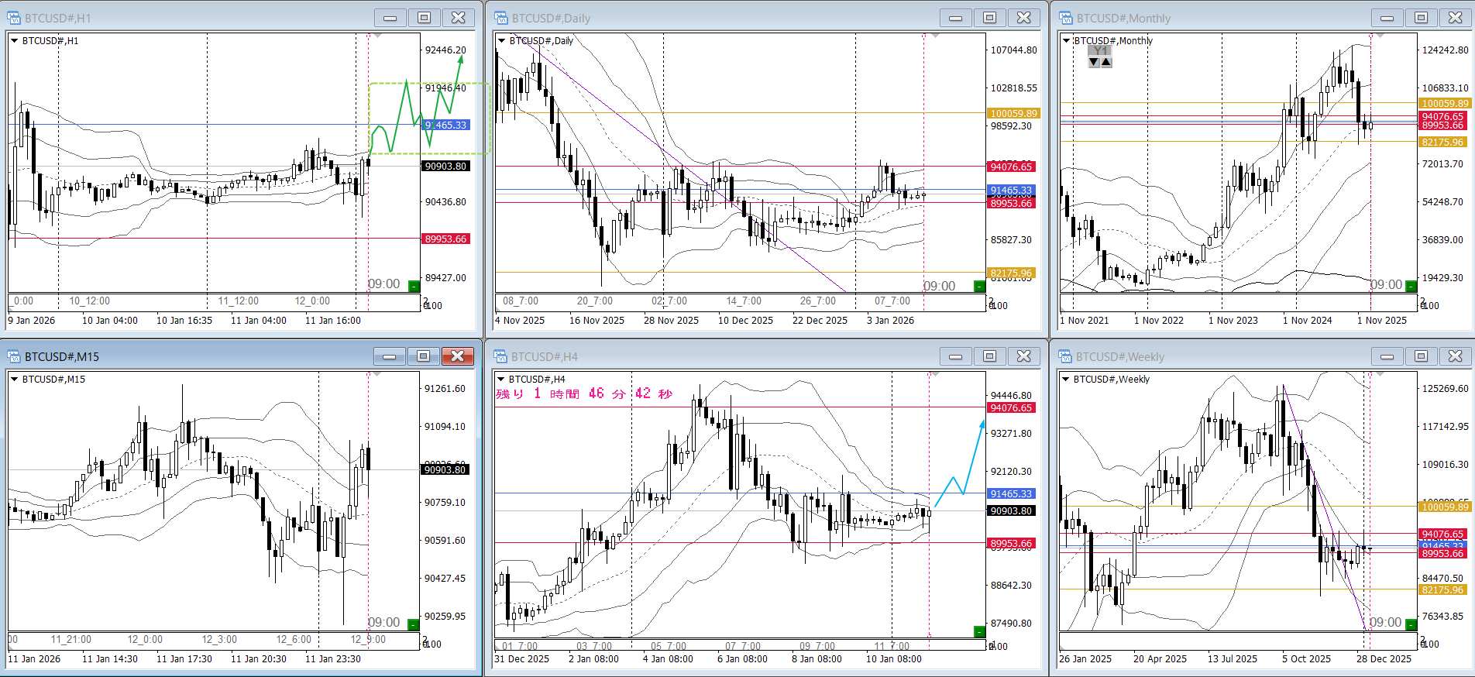The width and height of the screenshot is (1475, 677).
Task: Expand the triangle beside BTCUSD#,M15 chart label
Action: pyautogui.click(x=14, y=380)
